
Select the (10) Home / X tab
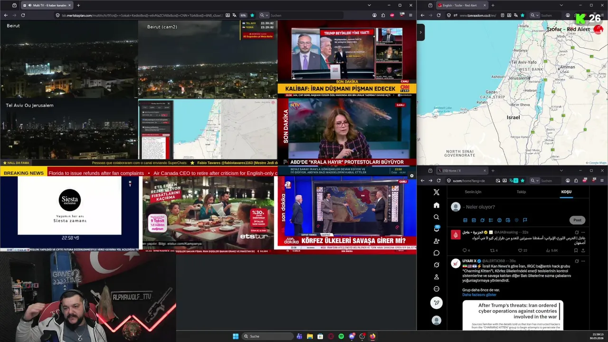coord(461,171)
